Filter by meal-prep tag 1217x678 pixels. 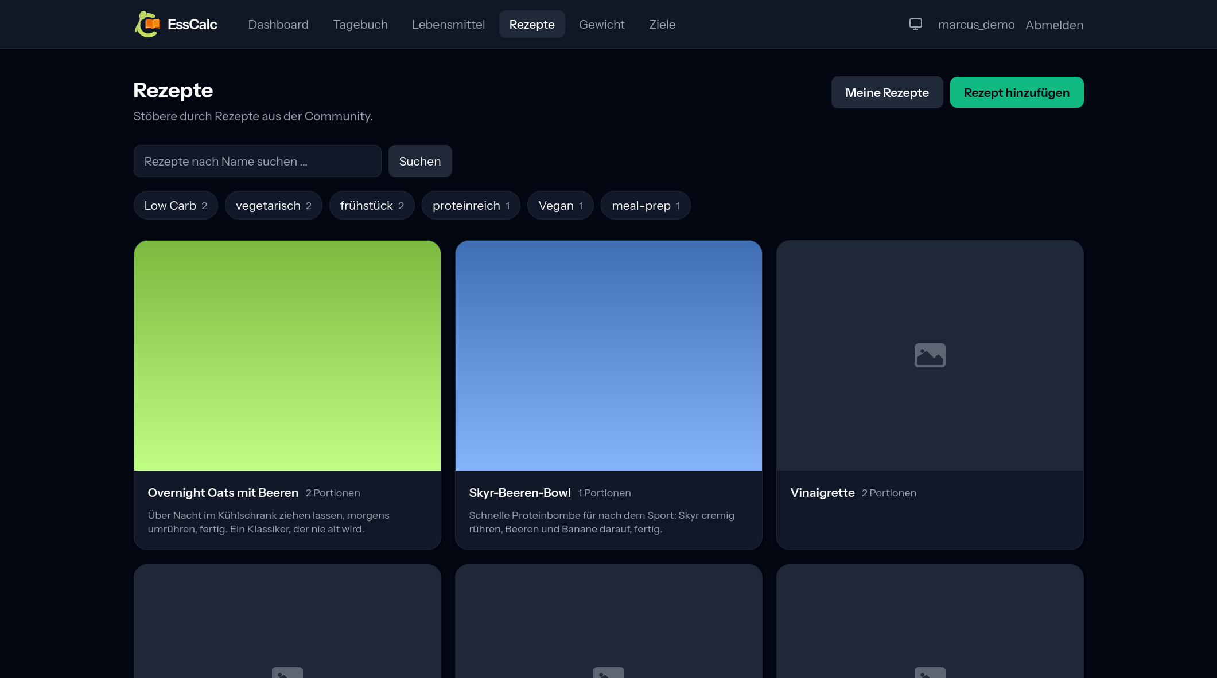[x=646, y=205]
